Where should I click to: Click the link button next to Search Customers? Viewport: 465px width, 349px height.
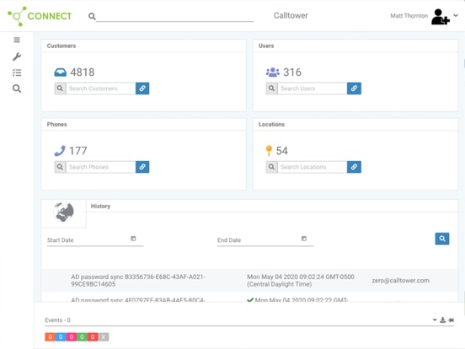pyautogui.click(x=142, y=89)
